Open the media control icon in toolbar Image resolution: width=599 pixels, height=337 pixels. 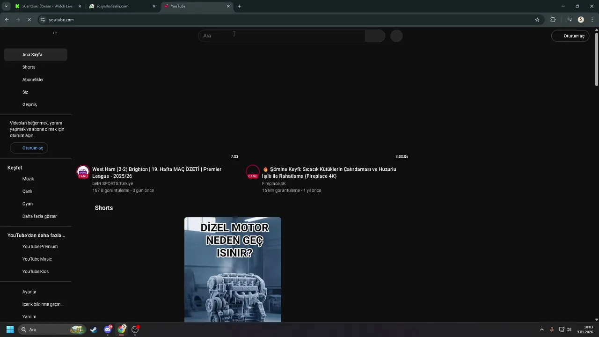pos(570,20)
